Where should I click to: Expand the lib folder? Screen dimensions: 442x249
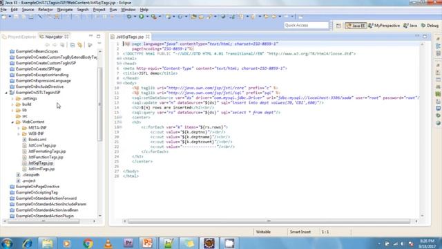click(x=12, y=111)
